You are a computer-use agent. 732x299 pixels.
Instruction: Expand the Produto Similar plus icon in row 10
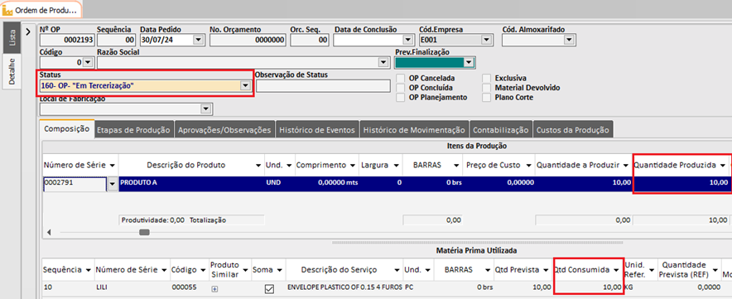click(x=214, y=289)
